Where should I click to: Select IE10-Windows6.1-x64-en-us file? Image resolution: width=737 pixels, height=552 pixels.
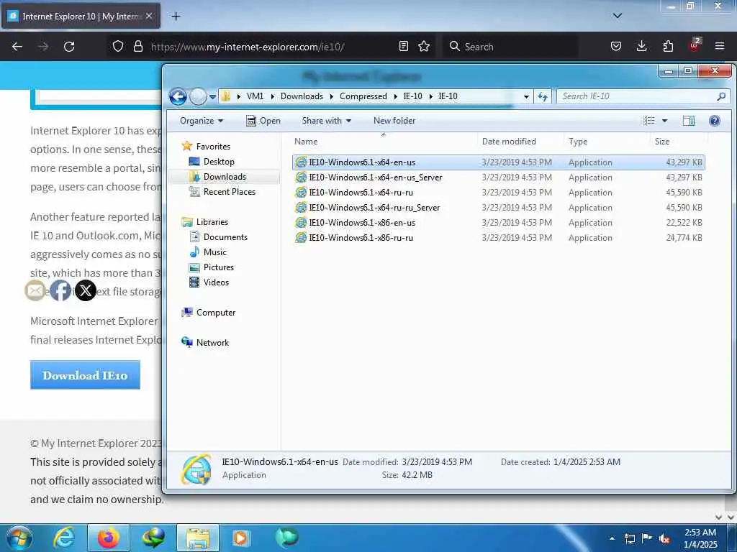(498, 162)
